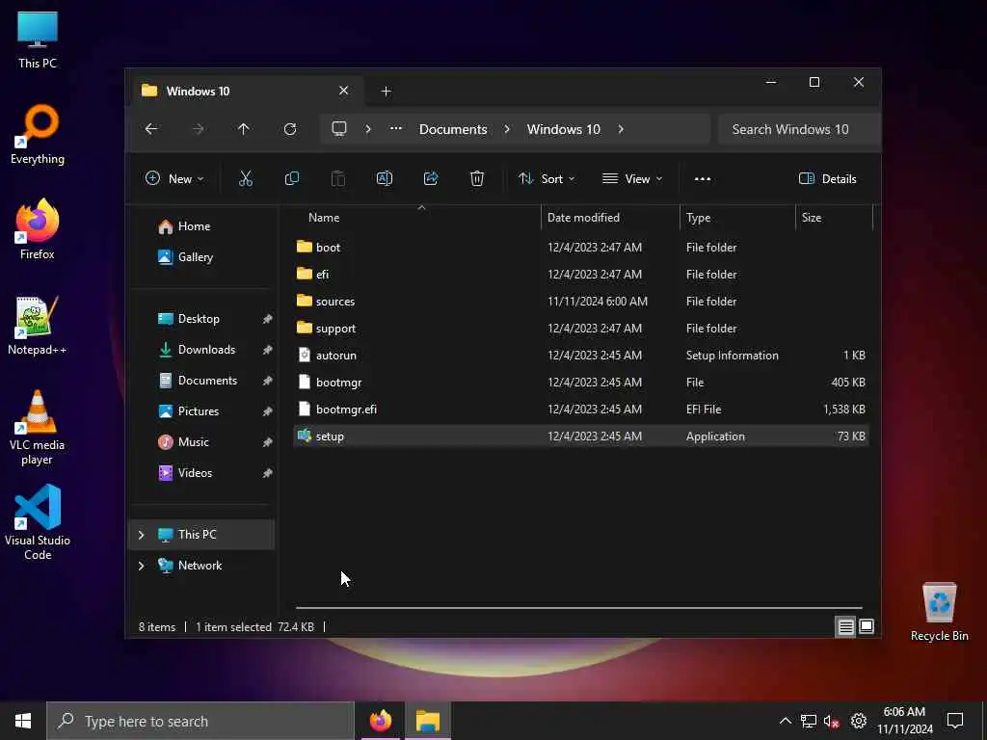The height and width of the screenshot is (740, 987).
Task: Switch to details list view icon
Action: [845, 626]
